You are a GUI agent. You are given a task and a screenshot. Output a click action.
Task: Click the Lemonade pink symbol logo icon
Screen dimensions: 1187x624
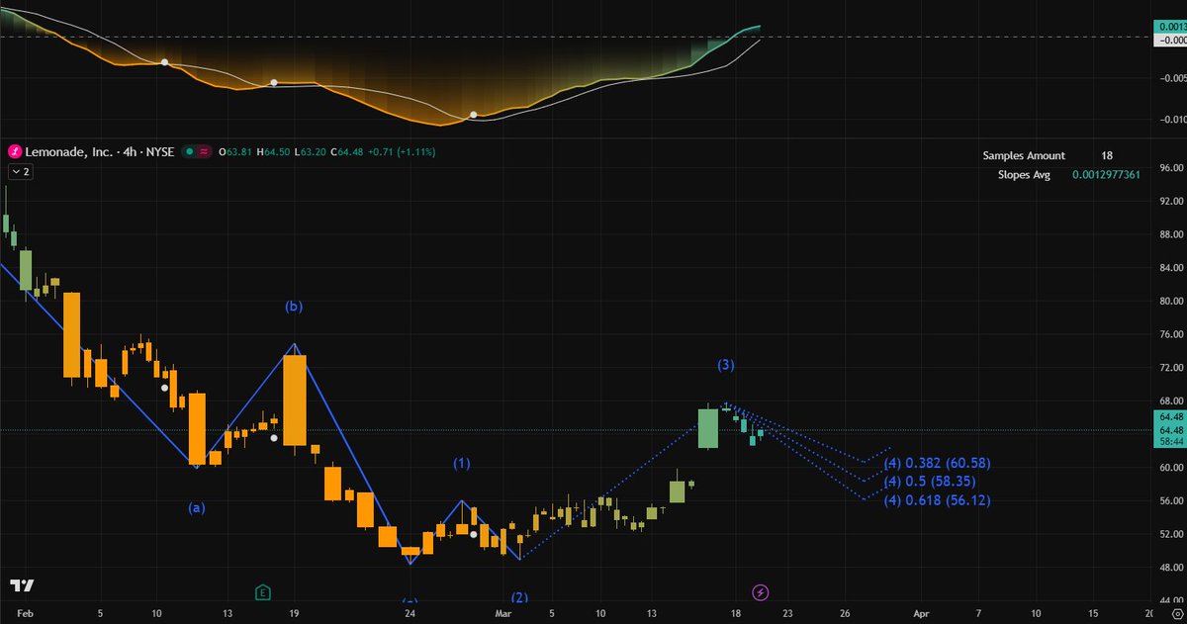coord(15,152)
